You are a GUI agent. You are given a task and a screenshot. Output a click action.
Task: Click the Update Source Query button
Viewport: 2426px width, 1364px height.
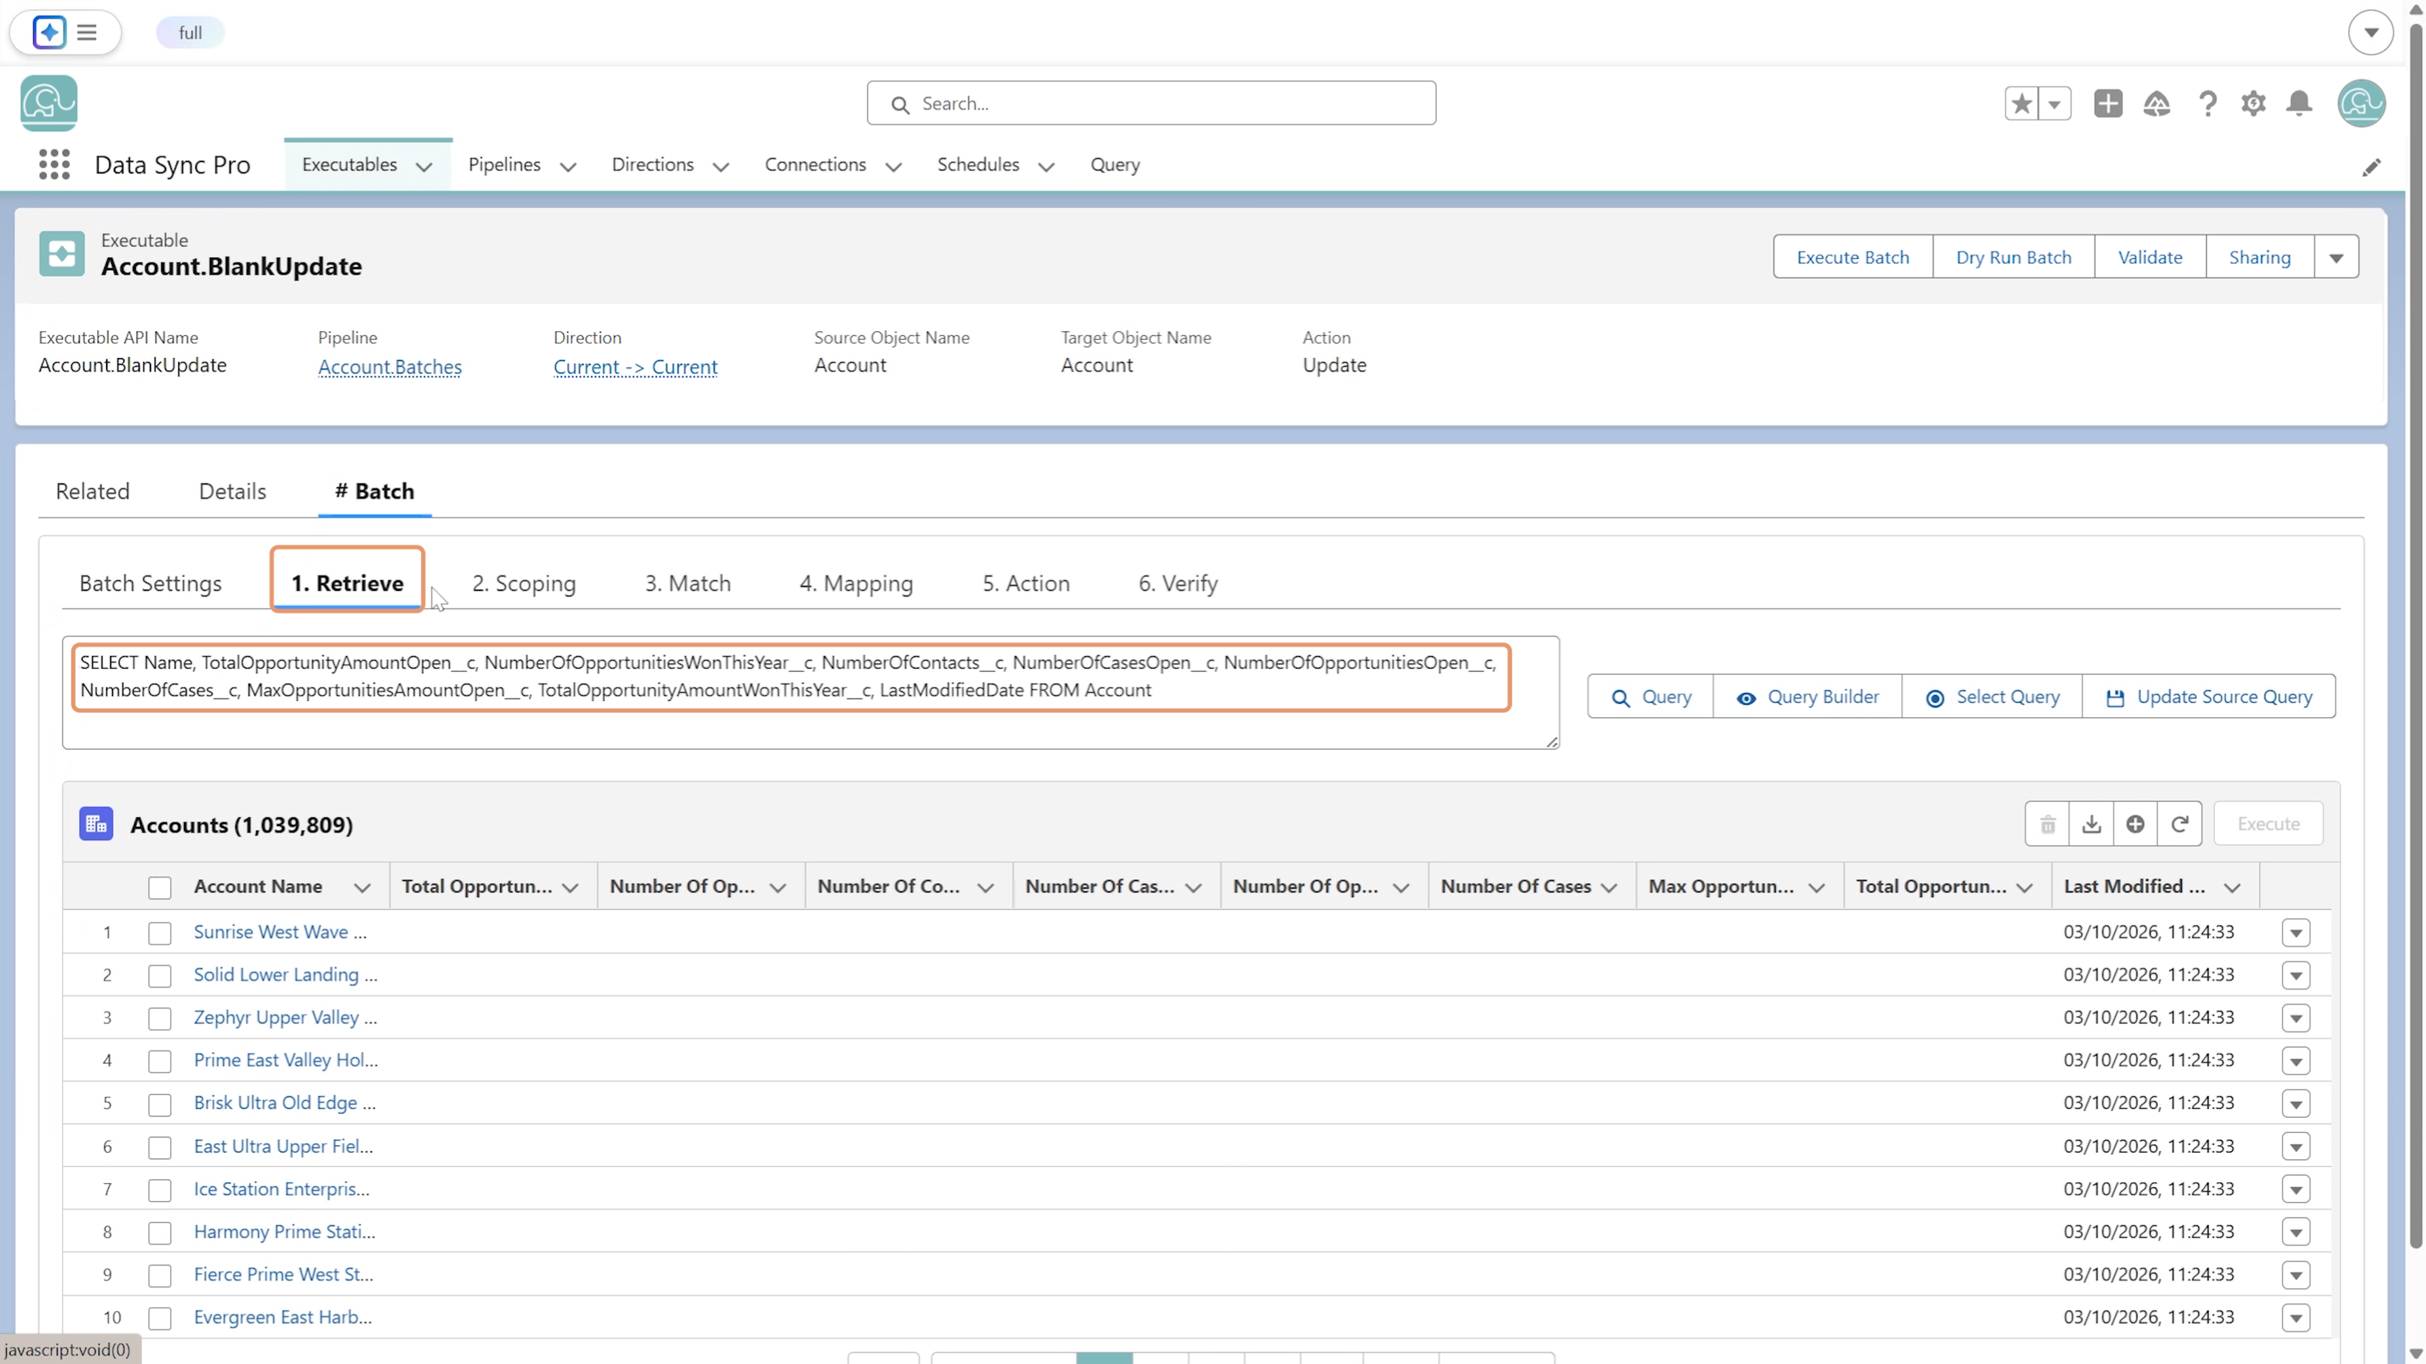pos(2209,697)
